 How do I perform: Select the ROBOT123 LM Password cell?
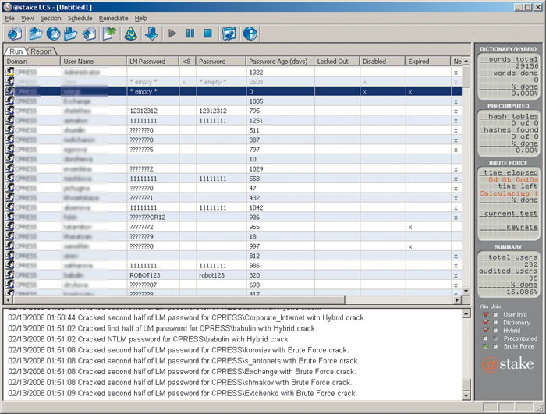click(153, 275)
